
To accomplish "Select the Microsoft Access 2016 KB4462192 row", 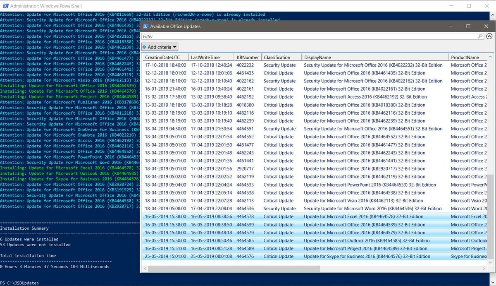I will pyautogui.click(x=315, y=97).
